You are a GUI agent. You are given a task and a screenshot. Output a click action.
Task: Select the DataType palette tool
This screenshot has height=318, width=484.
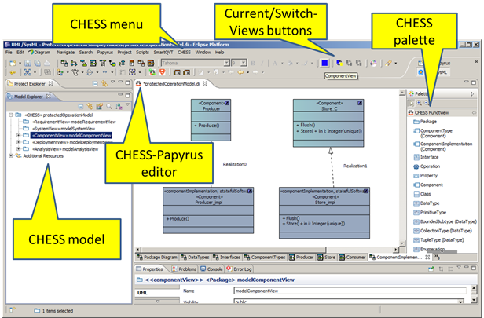coord(427,203)
